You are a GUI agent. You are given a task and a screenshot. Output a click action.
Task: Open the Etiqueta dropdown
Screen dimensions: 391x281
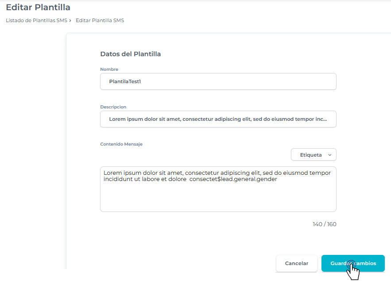pyautogui.click(x=313, y=155)
